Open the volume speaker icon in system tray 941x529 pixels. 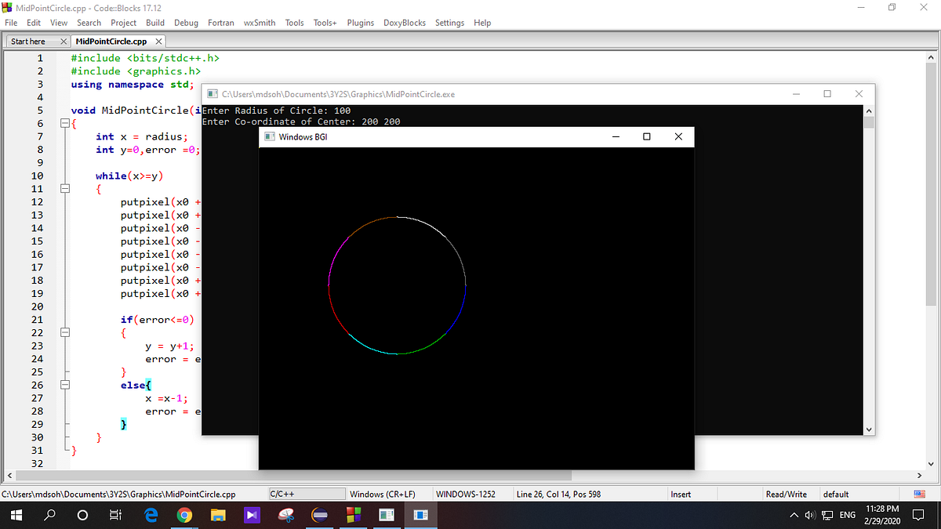point(808,515)
